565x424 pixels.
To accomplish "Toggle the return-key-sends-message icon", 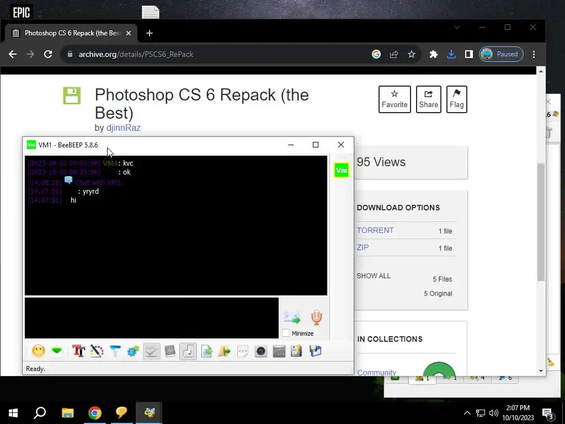I will coord(188,351).
